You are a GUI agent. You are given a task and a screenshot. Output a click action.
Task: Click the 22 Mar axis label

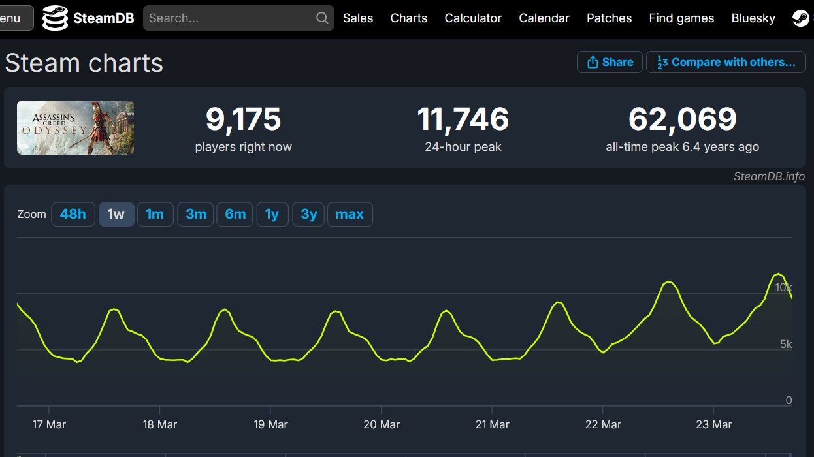[603, 424]
